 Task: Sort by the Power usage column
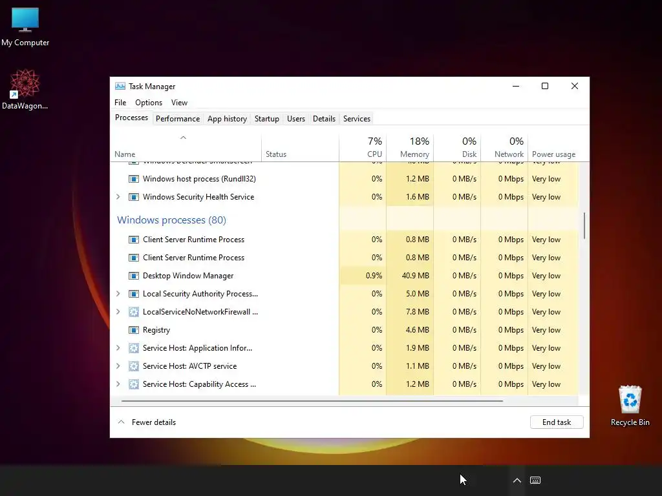coord(553,148)
